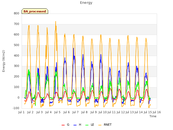Screen dimensions: 173x130
Task: Click the Energy (W/m2) y-axis label
Action: click(4, 61)
